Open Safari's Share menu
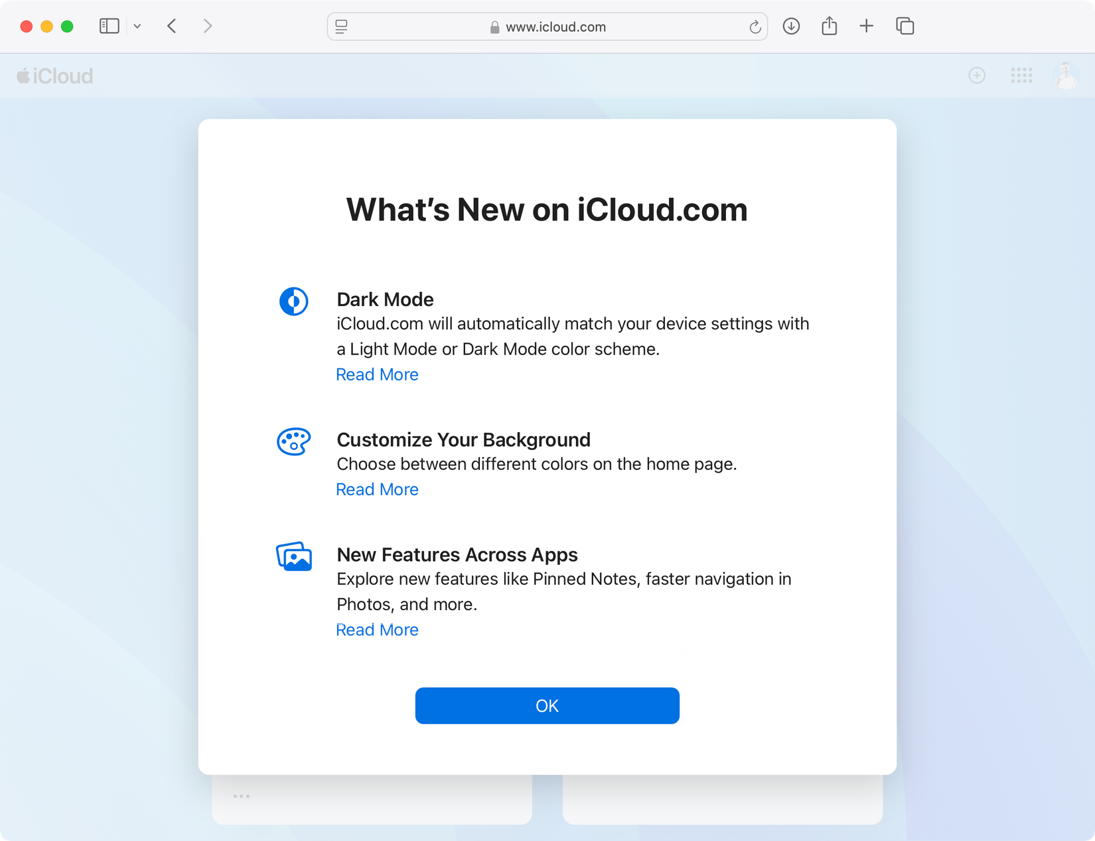Screen dimensions: 1095x841 (829, 26)
